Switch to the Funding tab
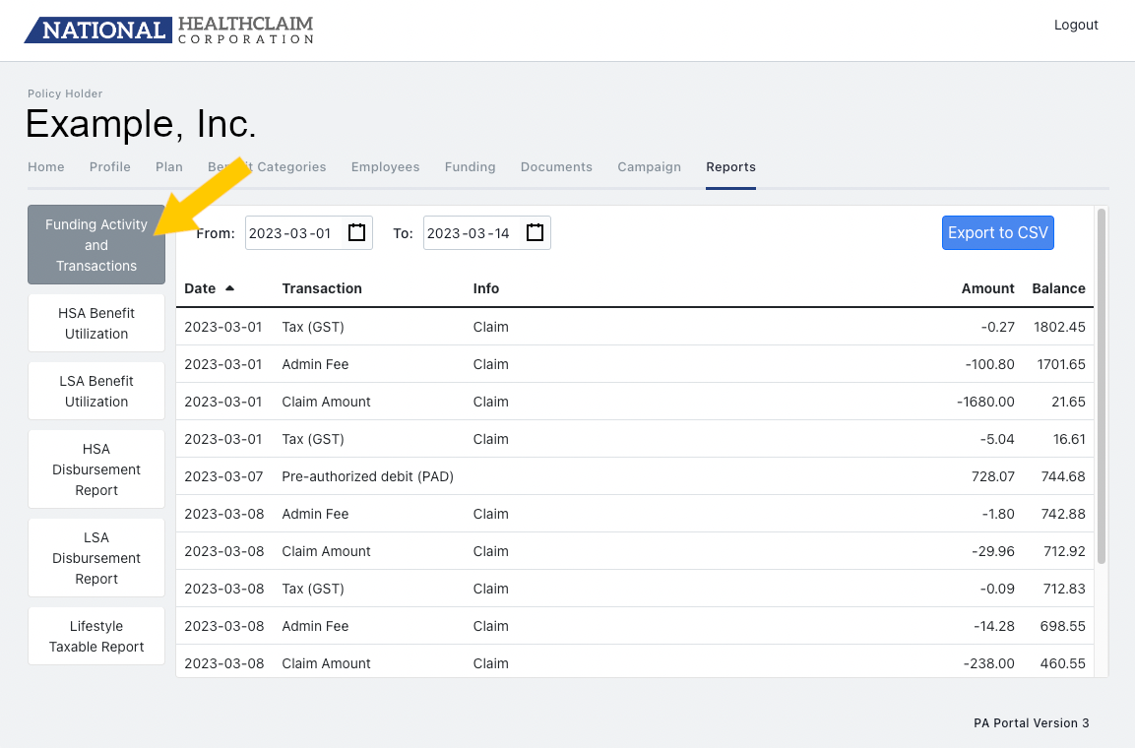The image size is (1135, 748). pos(470,167)
